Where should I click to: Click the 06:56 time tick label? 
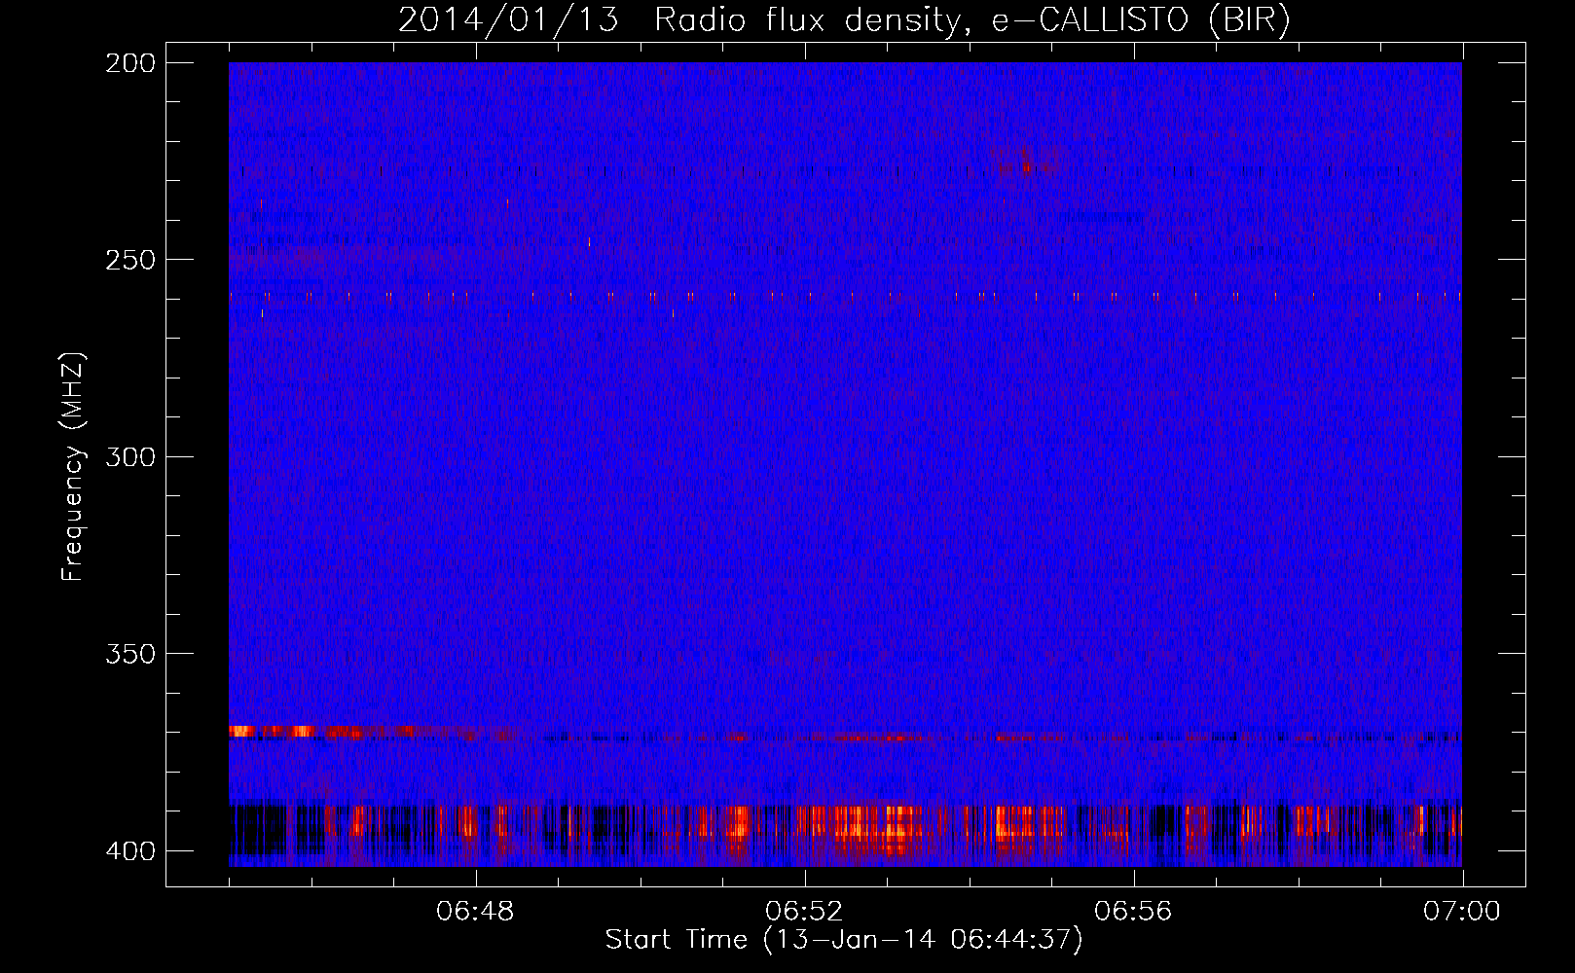tap(1133, 912)
